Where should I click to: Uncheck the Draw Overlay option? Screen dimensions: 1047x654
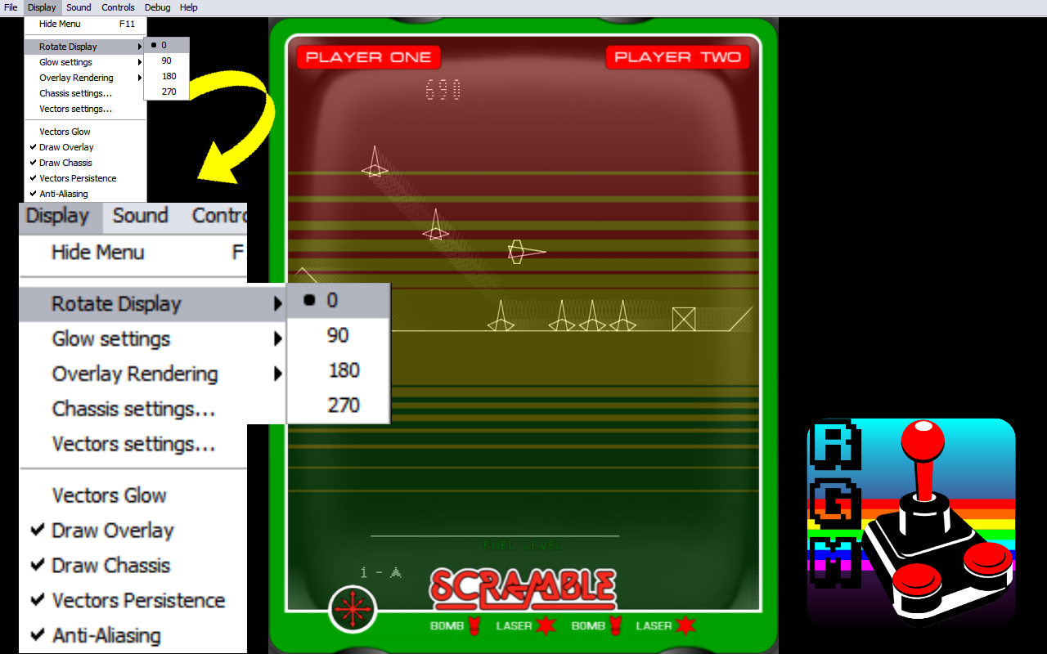click(x=85, y=147)
